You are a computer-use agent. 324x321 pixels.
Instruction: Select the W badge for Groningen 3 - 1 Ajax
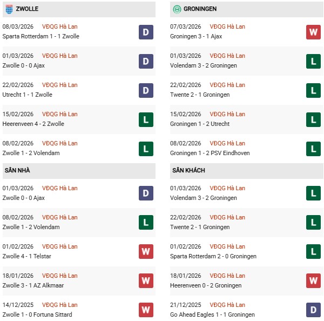click(313, 32)
